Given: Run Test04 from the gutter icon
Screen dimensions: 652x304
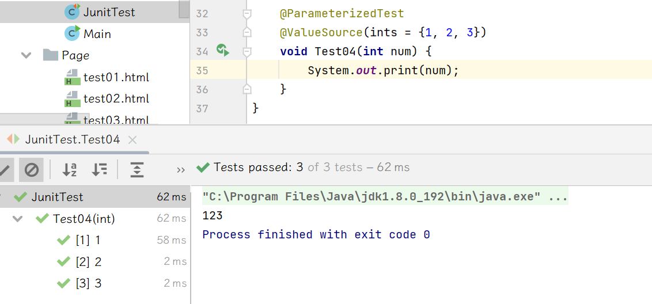Looking at the screenshot, I should [x=223, y=51].
